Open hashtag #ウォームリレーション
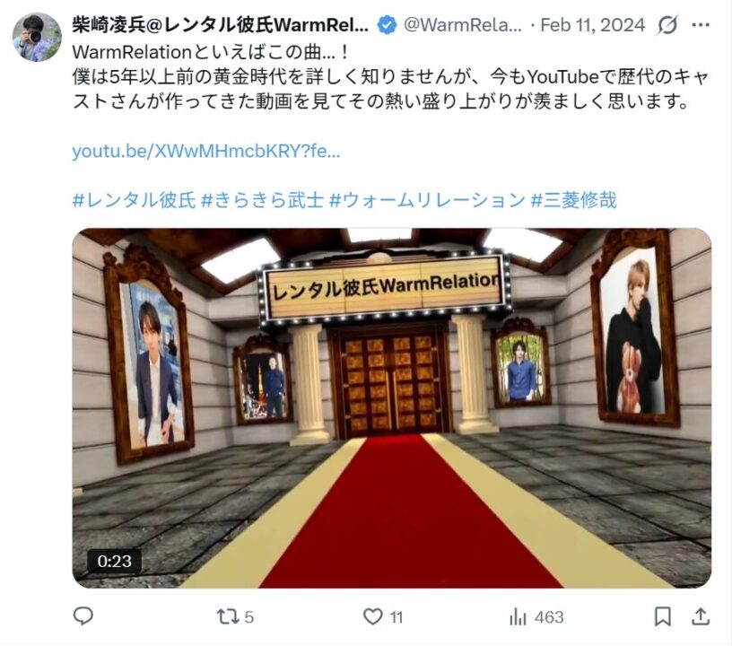 pos(427,200)
